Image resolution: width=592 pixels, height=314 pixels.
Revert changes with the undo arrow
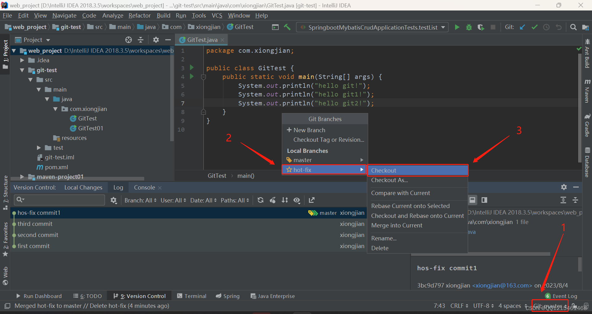tap(559, 27)
